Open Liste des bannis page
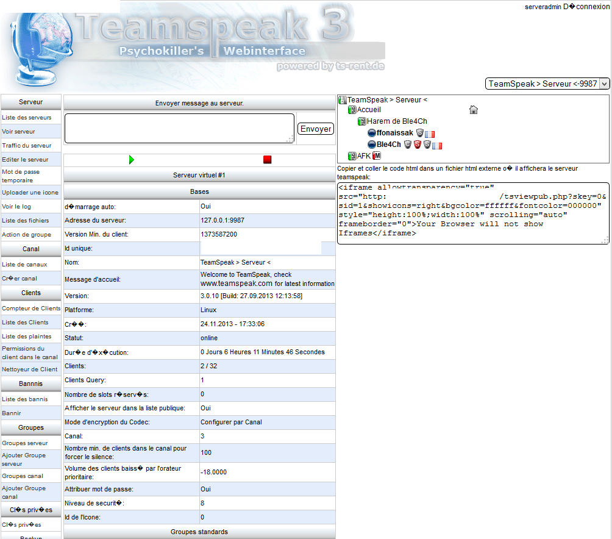This screenshot has height=539, width=612. pyautogui.click(x=24, y=399)
